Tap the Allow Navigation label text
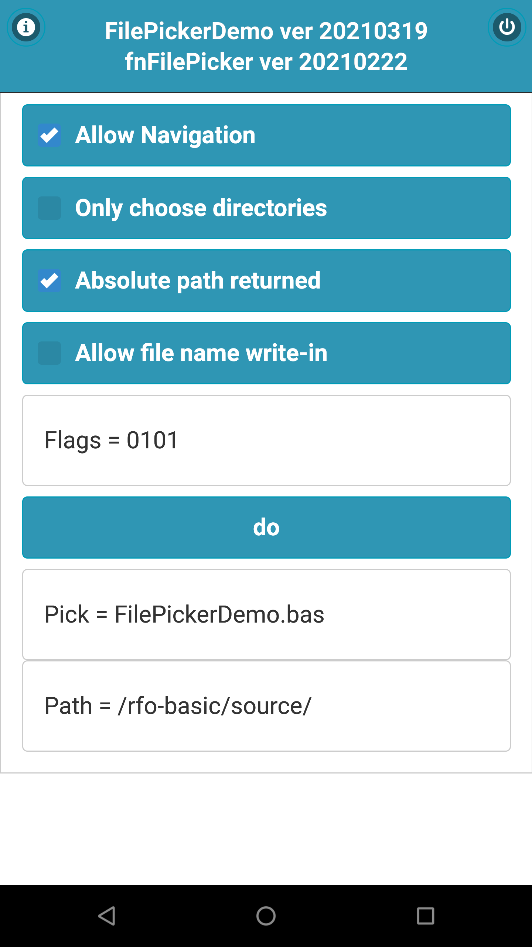Image resolution: width=532 pixels, height=947 pixels. click(165, 135)
